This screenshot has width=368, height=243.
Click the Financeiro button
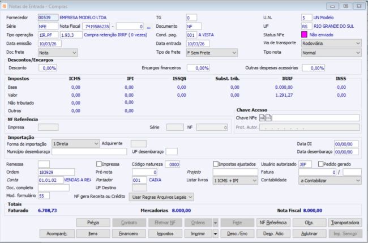[129, 233]
